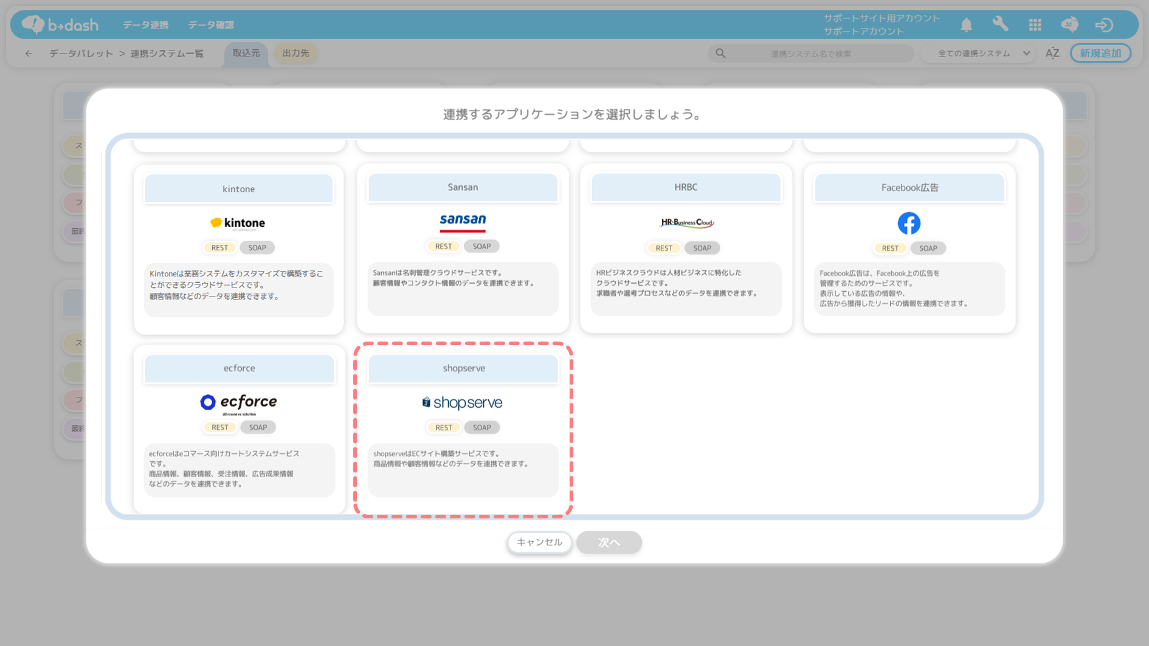Select the HRBC card header
The width and height of the screenshot is (1149, 646).
pos(686,187)
